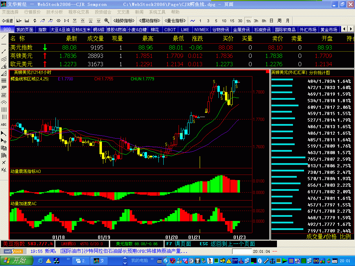The width and height of the screenshot is (355, 266).
Task: Click the 动量加速度AC panel label
Action: 23,204
